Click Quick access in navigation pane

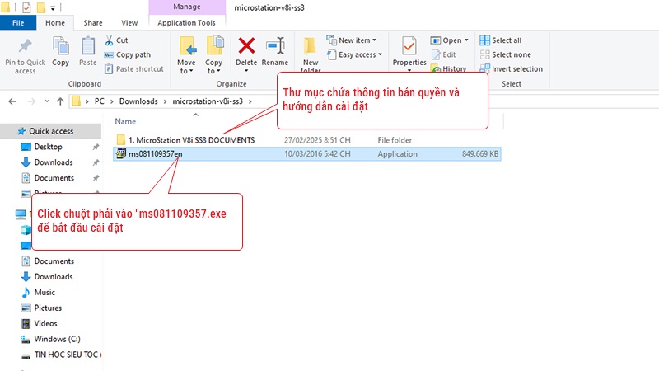pyautogui.click(x=51, y=131)
